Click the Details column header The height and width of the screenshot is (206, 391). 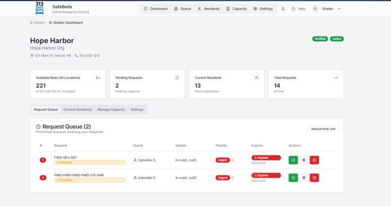(181, 145)
